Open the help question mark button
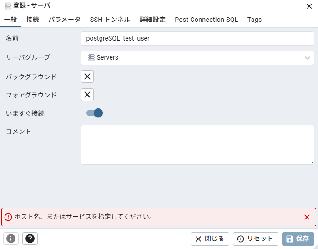The width and height of the screenshot is (318, 249). (30, 239)
